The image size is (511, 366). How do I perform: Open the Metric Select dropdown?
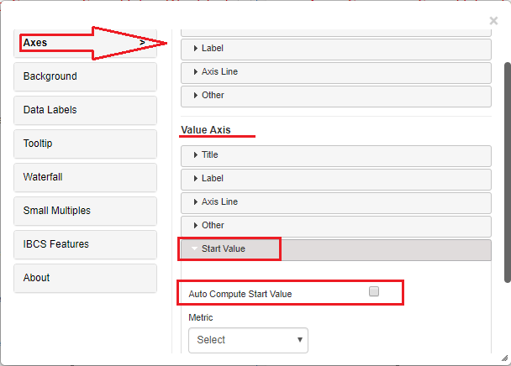[x=248, y=340]
